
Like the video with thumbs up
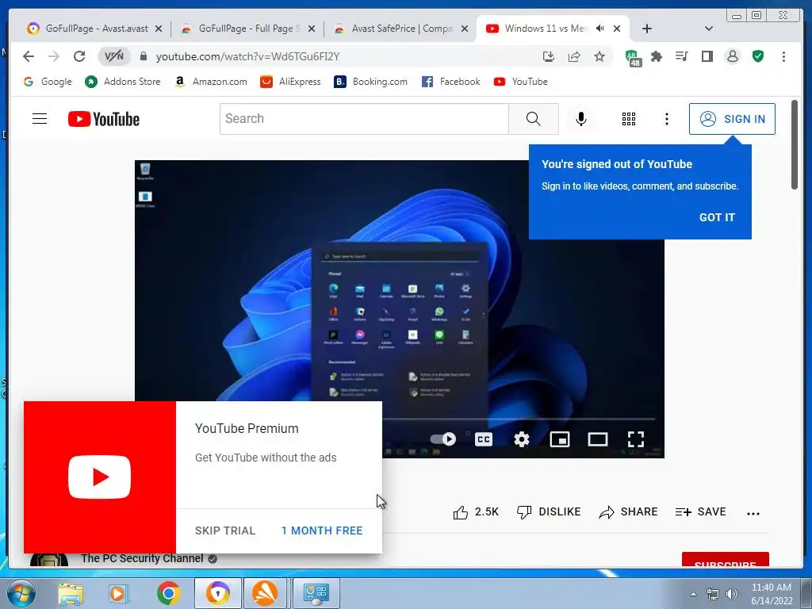476,512
